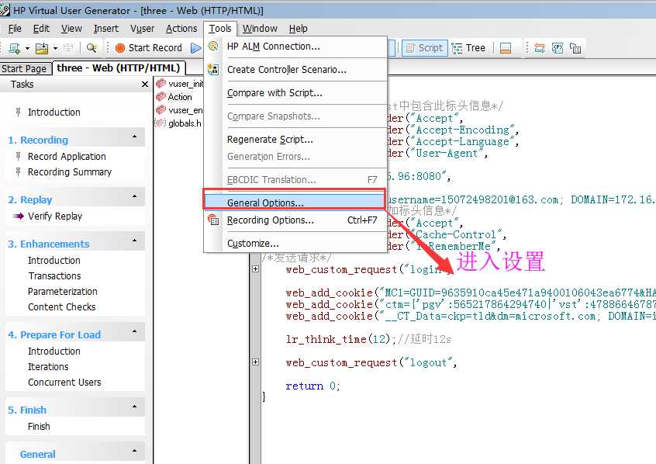Image resolution: width=656 pixels, height=464 pixels.
Task: Open the Finish task
Action: click(39, 427)
